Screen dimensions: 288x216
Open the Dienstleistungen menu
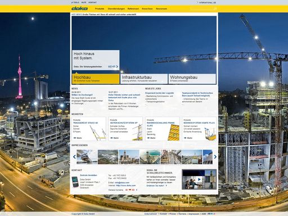click(116, 9)
